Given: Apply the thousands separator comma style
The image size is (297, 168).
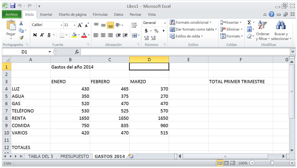Looking at the screenshot, I should (163, 31).
